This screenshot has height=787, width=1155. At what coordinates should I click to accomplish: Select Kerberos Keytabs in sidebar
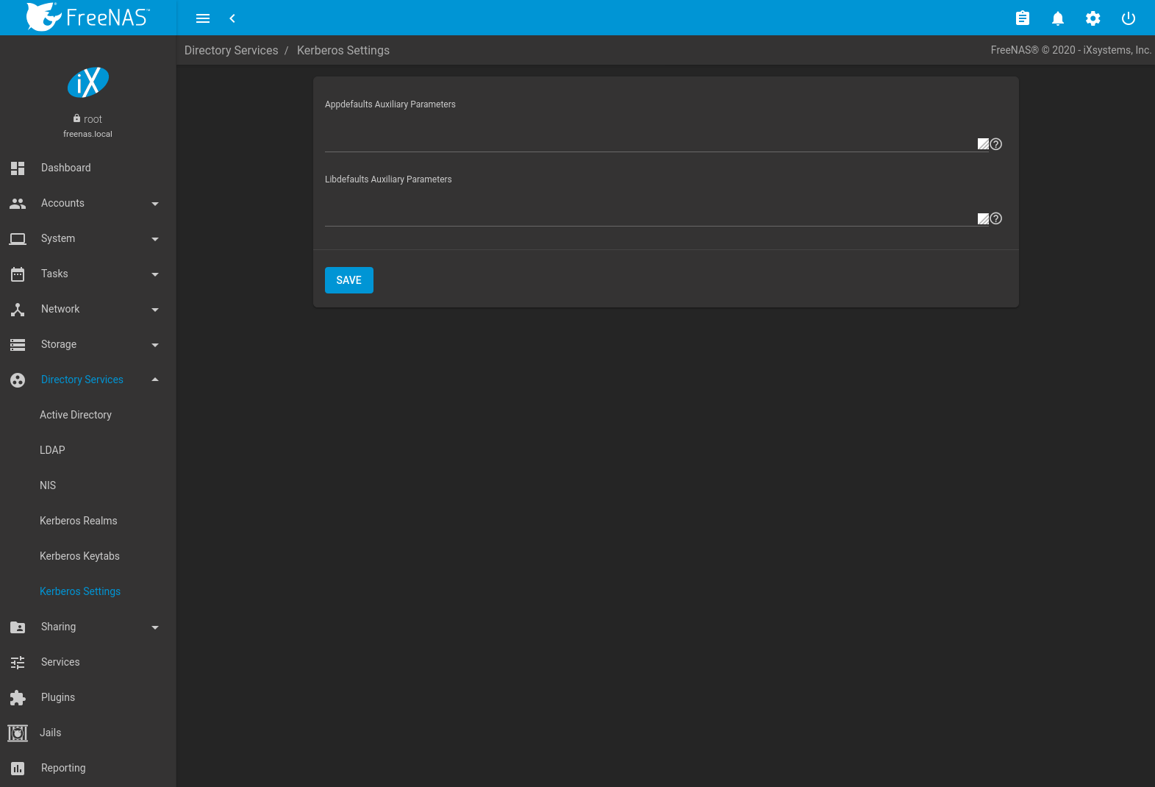pyautogui.click(x=79, y=556)
